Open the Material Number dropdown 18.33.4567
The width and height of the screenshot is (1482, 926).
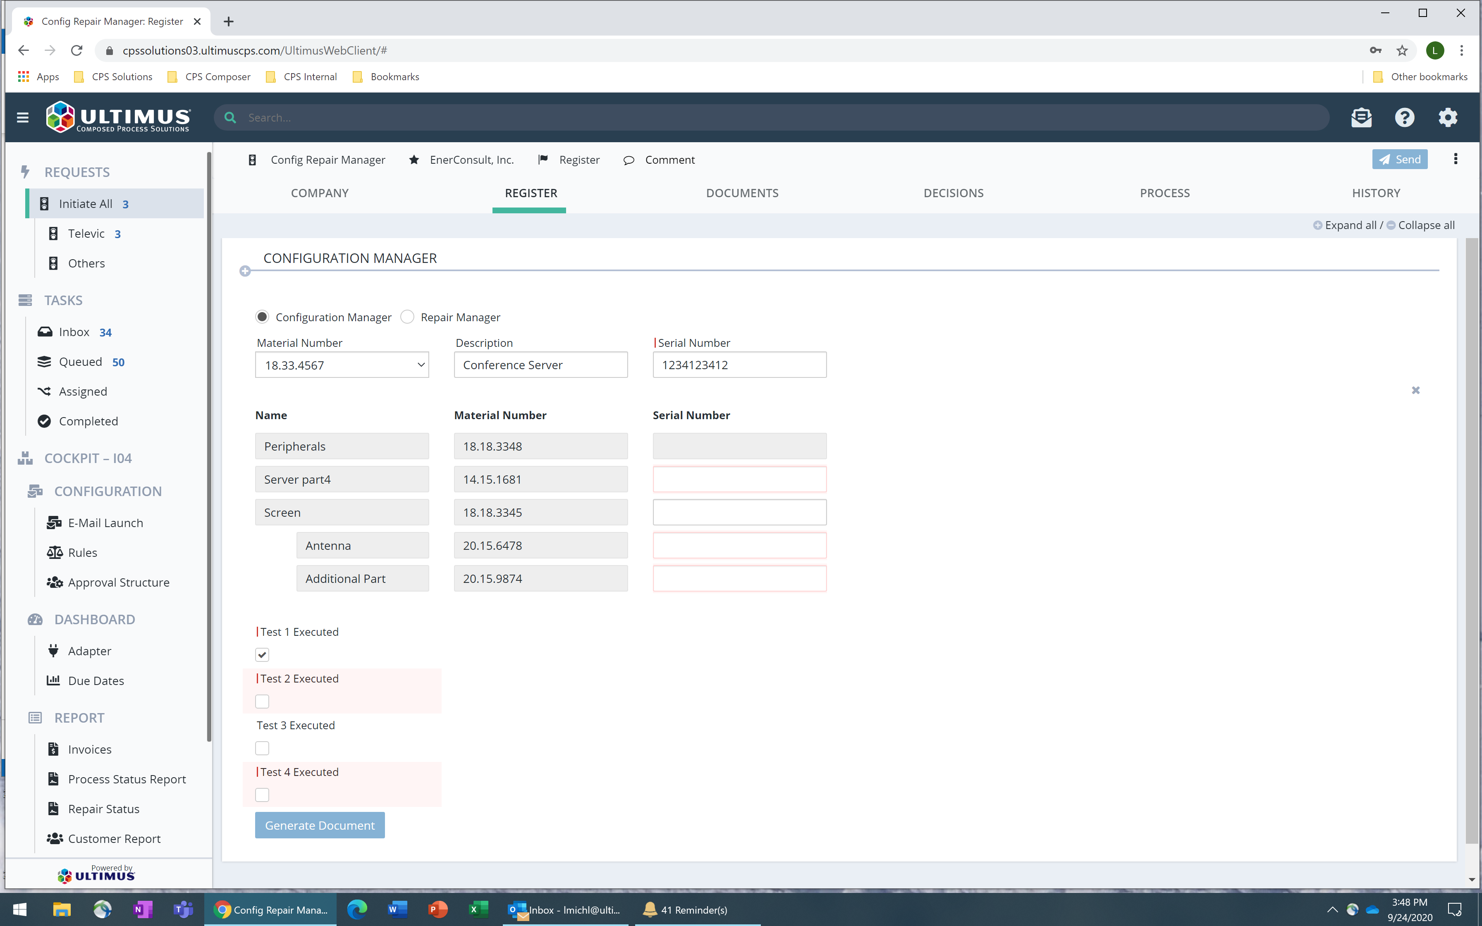tap(342, 365)
